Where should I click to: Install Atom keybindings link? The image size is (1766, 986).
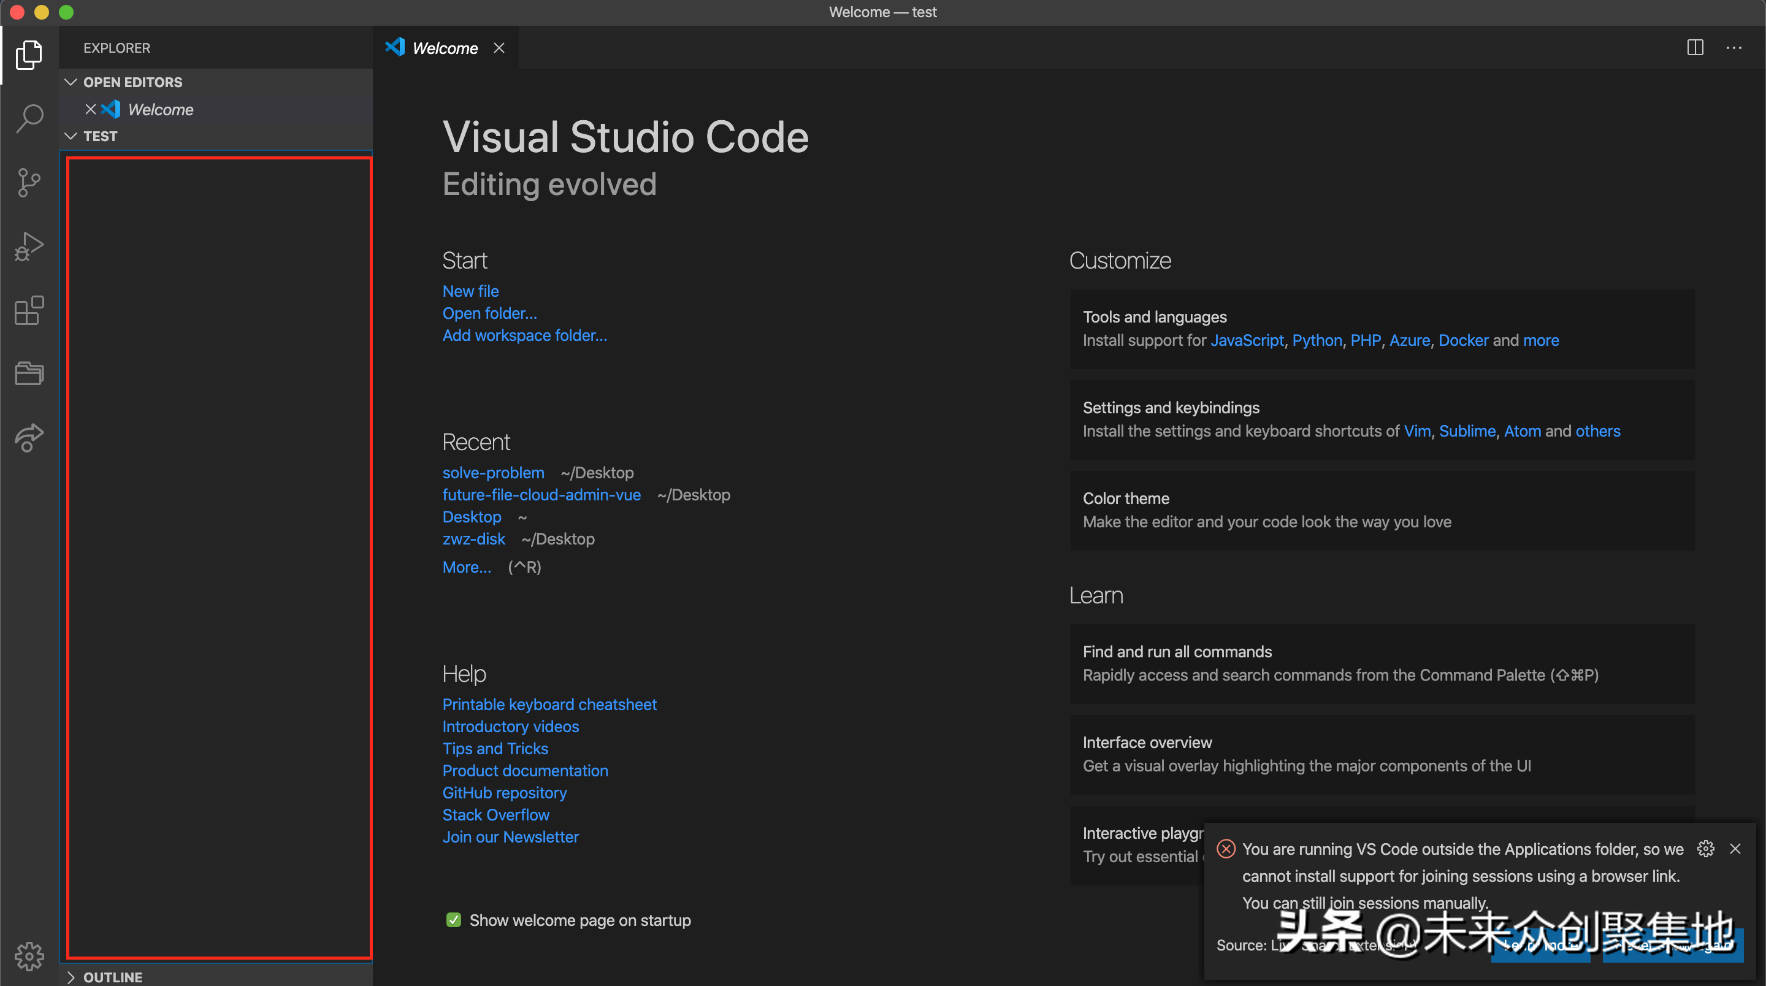pyautogui.click(x=1522, y=430)
